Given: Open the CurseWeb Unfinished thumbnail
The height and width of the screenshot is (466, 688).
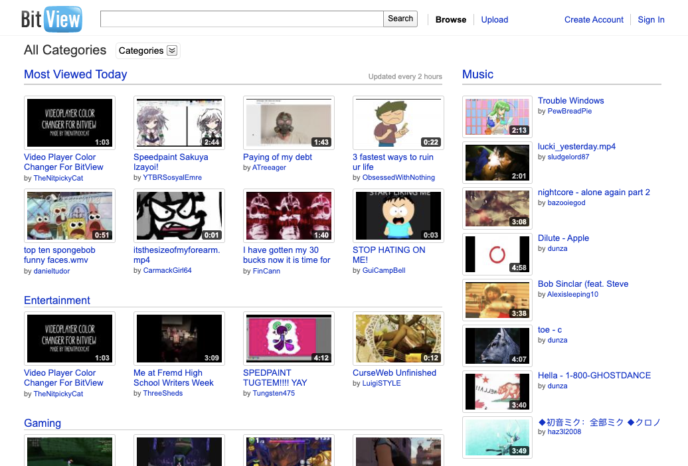Looking at the screenshot, I should [398, 339].
